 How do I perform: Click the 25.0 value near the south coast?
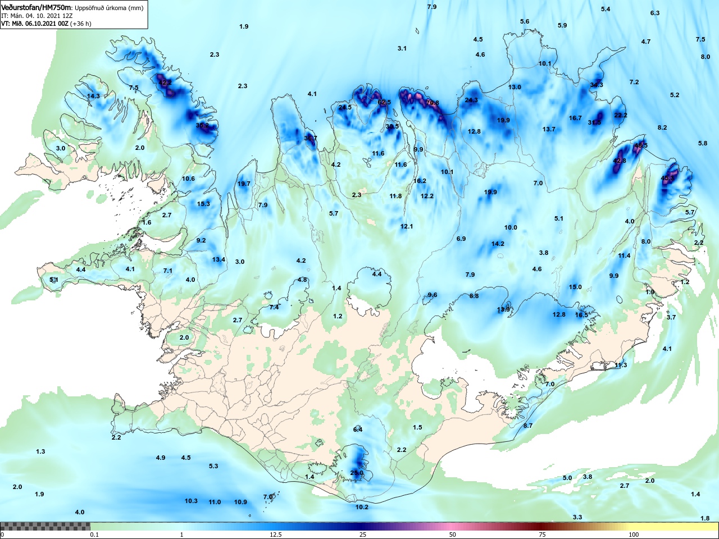(357, 473)
